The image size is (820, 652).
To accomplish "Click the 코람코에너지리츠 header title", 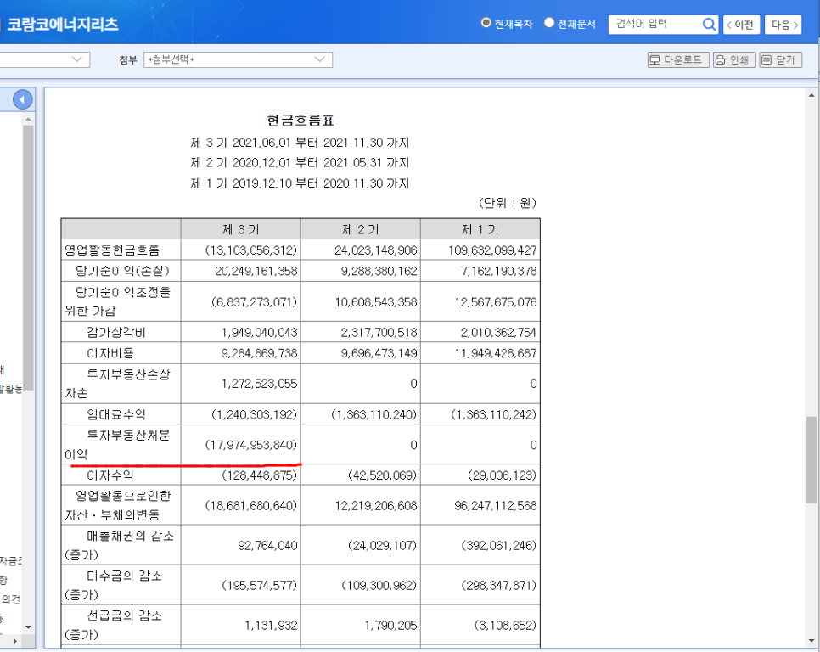I will [x=62, y=24].
